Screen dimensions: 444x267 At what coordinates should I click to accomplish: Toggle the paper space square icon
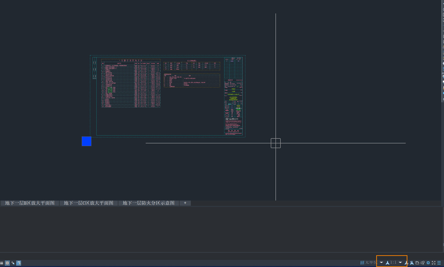point(7,263)
